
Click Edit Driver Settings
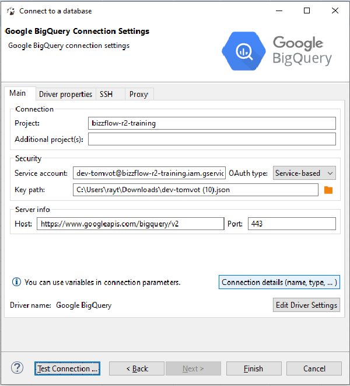coord(306,305)
